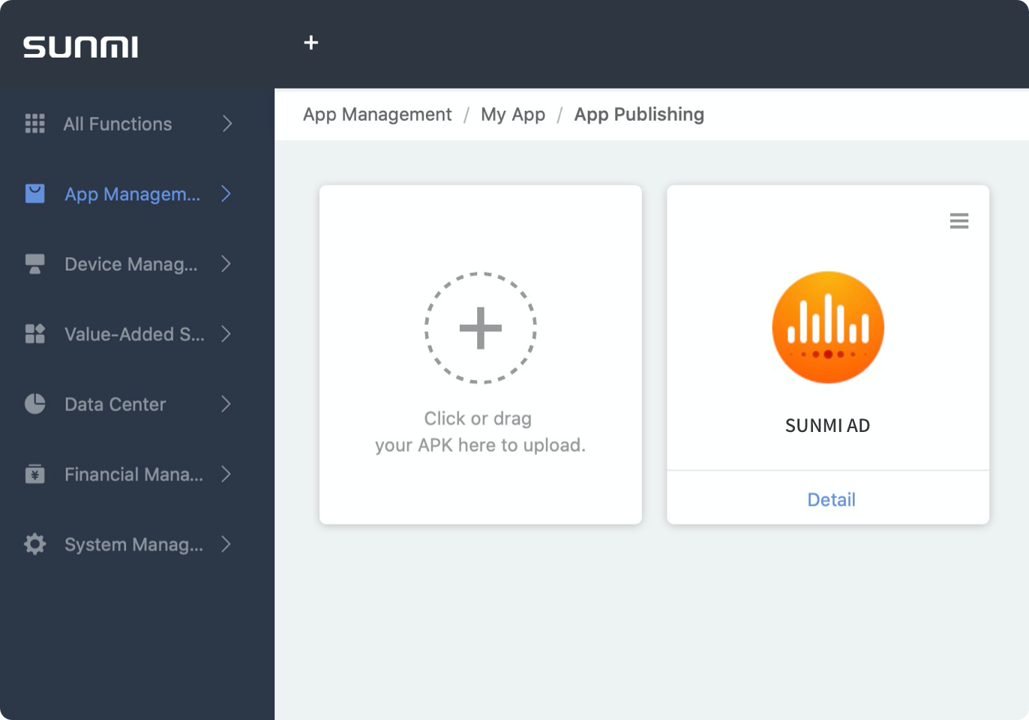
Task: Open the Financial Management menu item
Action: pyautogui.click(x=133, y=474)
